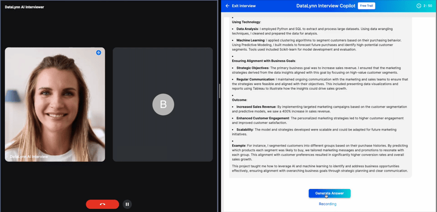
Task: Click the Regular Communication bullet label
Action: 255,79
